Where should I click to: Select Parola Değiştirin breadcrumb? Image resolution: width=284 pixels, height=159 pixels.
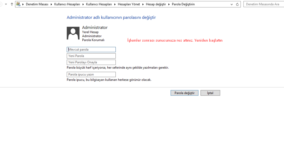[183, 4]
